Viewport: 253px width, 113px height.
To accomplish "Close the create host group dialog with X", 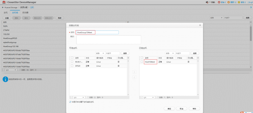I will pos(200,25).
